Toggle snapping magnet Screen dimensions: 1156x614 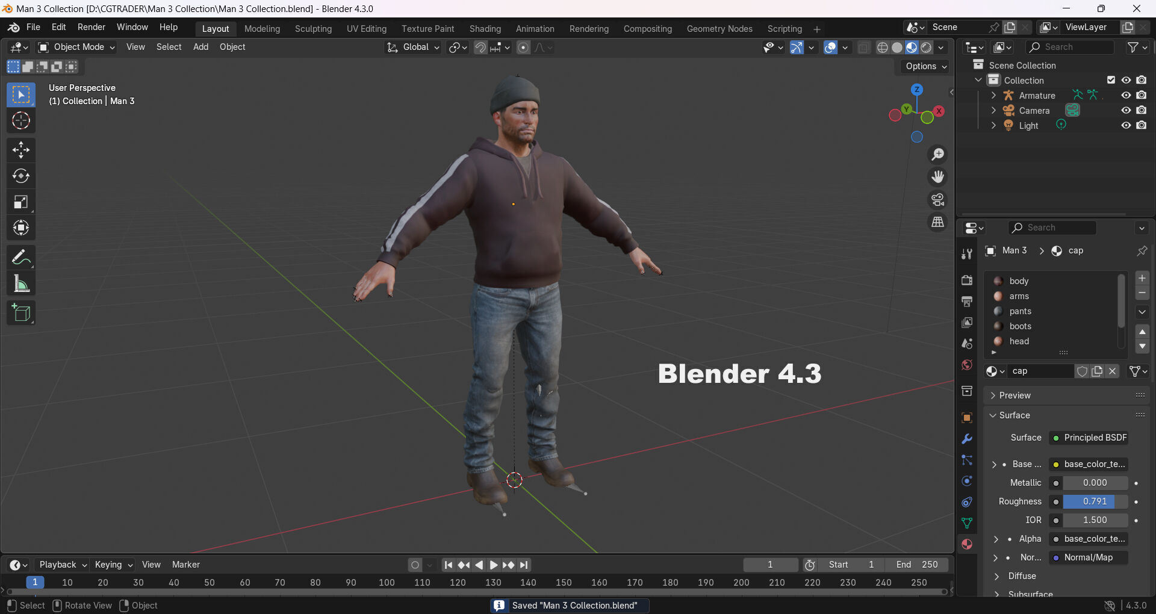coord(480,48)
